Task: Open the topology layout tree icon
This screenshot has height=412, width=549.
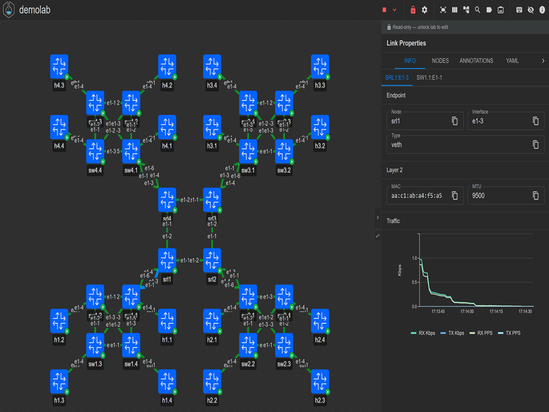Action: click(466, 10)
